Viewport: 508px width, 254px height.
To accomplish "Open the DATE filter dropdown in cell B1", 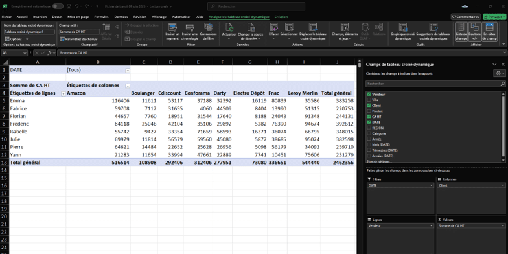I will point(128,70).
